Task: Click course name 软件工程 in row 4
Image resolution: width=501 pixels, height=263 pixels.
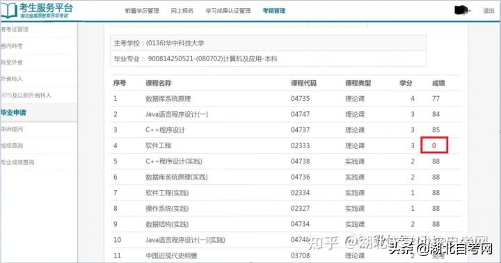Action: pos(159,145)
